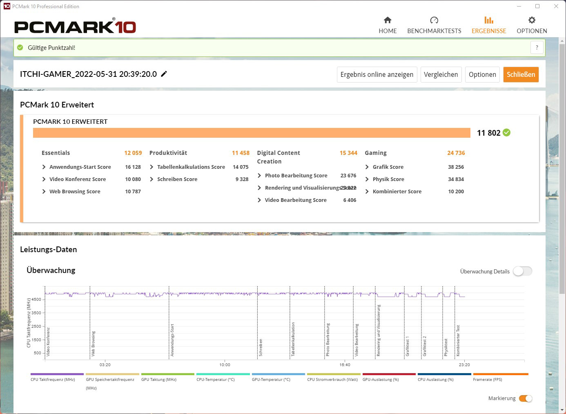This screenshot has width=566, height=414.
Task: Click the PCMark 10 app icon in title bar
Action: point(7,6)
